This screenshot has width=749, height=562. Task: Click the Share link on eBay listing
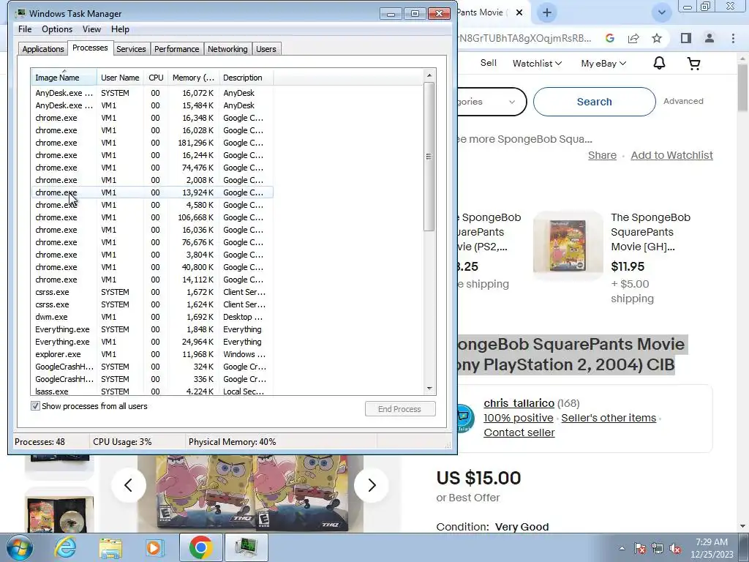(x=602, y=155)
